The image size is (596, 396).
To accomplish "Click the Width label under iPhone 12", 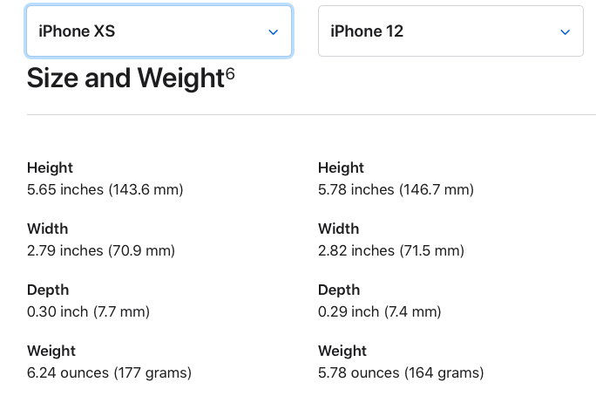I will coord(338,229).
